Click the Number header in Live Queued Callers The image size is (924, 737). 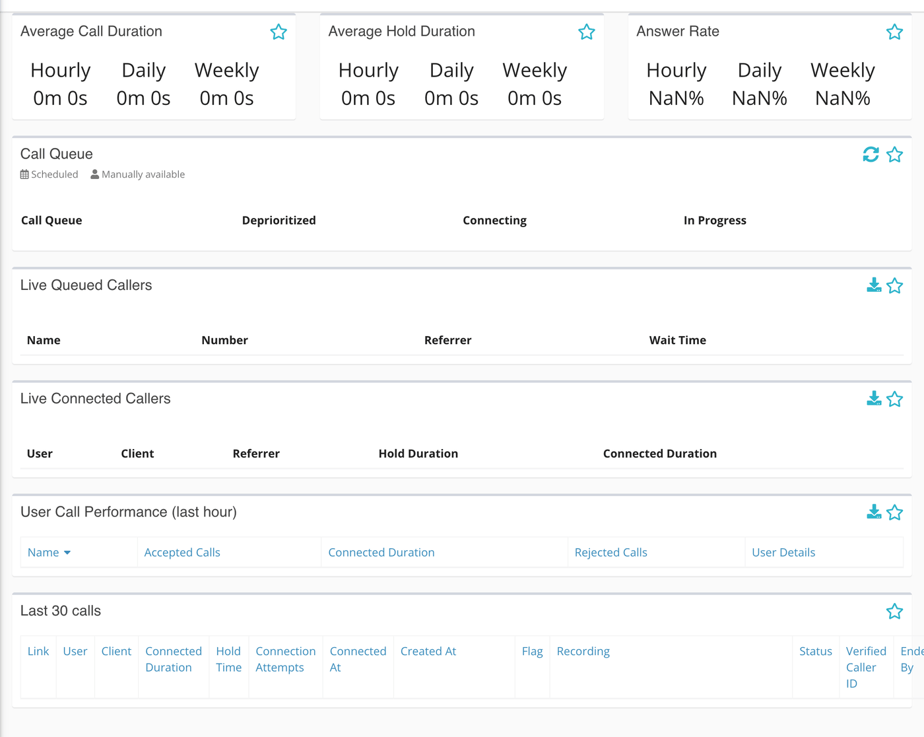coord(225,340)
